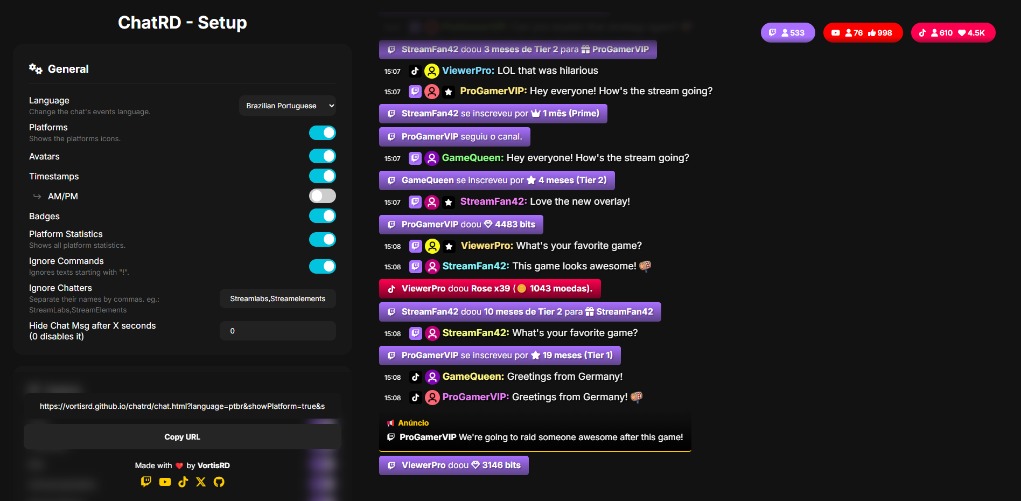Open the Twitch icon in footer
This screenshot has height=501, width=1021.
point(146,482)
